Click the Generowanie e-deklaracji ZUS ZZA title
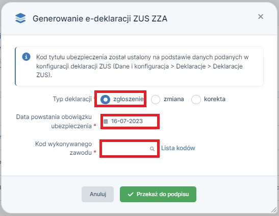The height and width of the screenshot is (216, 279). pyautogui.click(x=100, y=18)
